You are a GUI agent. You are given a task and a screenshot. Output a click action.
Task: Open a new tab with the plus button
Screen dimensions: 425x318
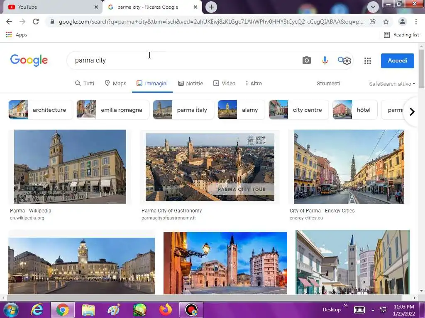(x=211, y=7)
